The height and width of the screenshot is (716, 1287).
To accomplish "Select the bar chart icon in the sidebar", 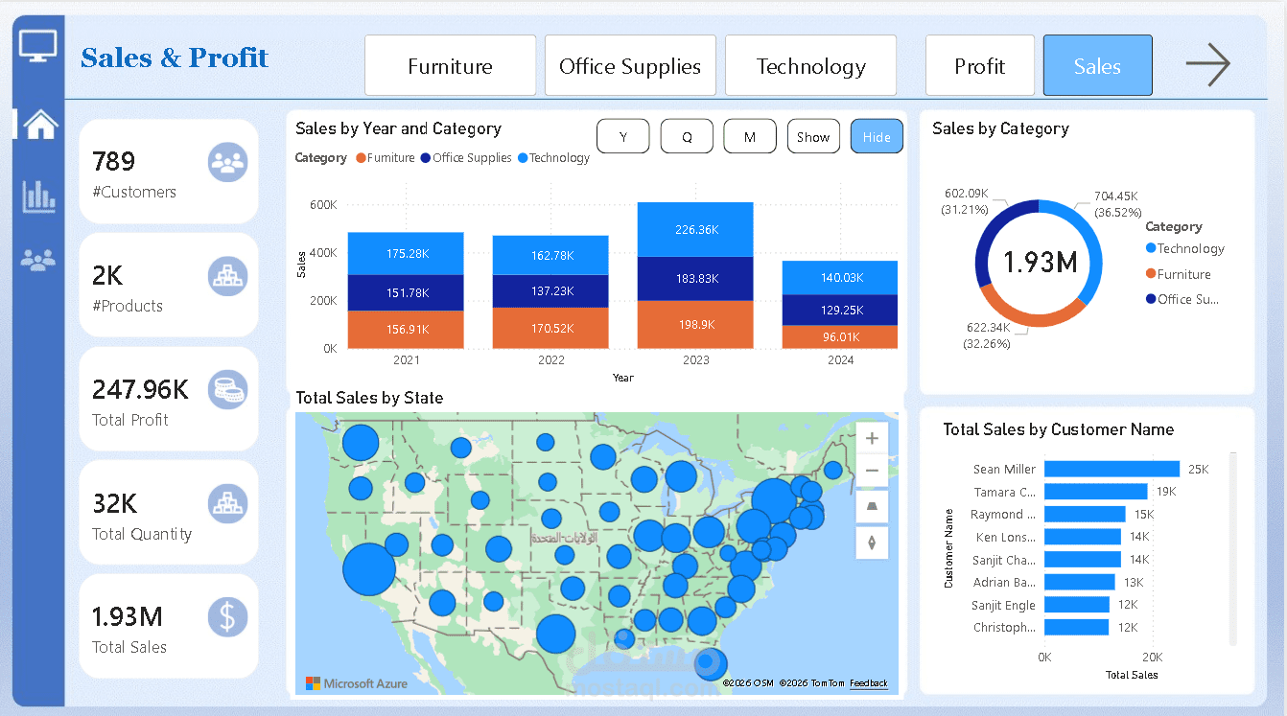I will tap(38, 195).
